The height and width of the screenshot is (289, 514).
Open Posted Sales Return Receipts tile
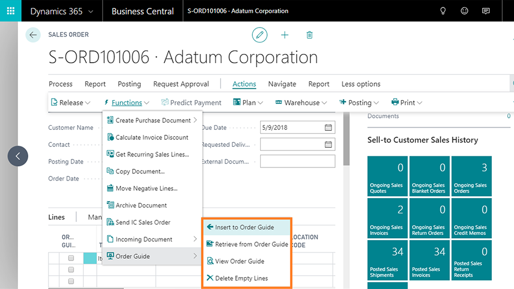tap(471, 260)
